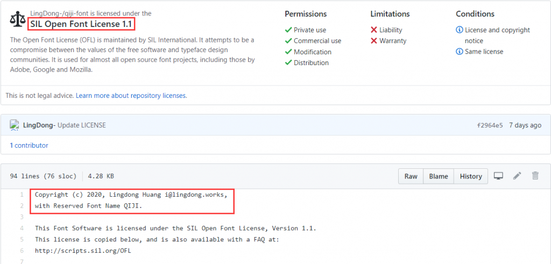Click LingDong- author name link

point(39,125)
